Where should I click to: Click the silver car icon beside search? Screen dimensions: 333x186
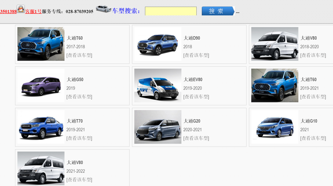(x=103, y=9)
